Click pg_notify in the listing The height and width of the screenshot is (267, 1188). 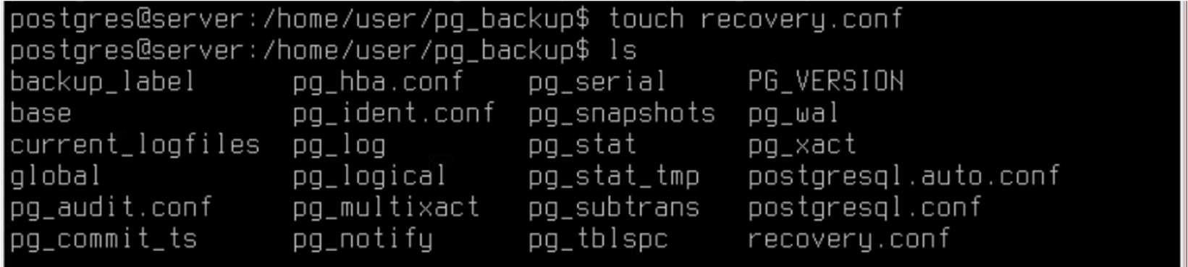(363, 239)
